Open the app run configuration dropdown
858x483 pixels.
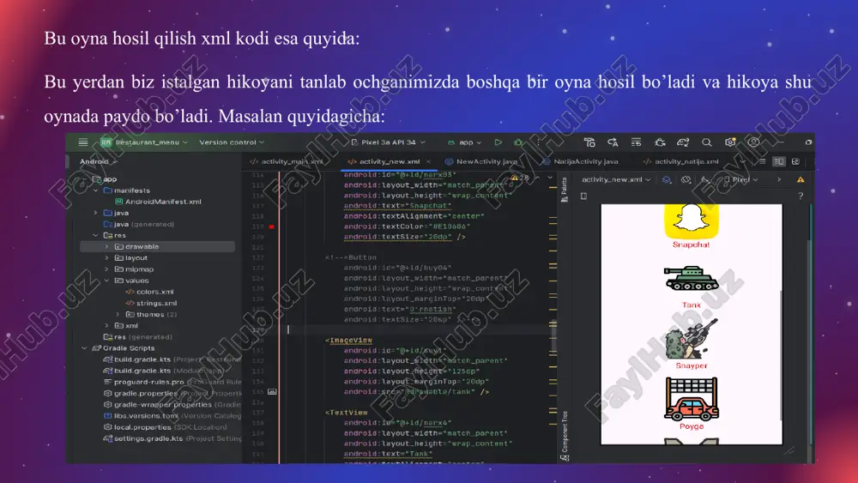tap(464, 142)
